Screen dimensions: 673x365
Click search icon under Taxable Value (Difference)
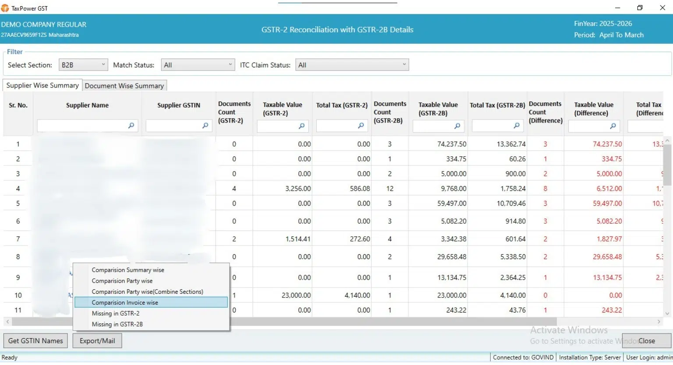point(613,126)
